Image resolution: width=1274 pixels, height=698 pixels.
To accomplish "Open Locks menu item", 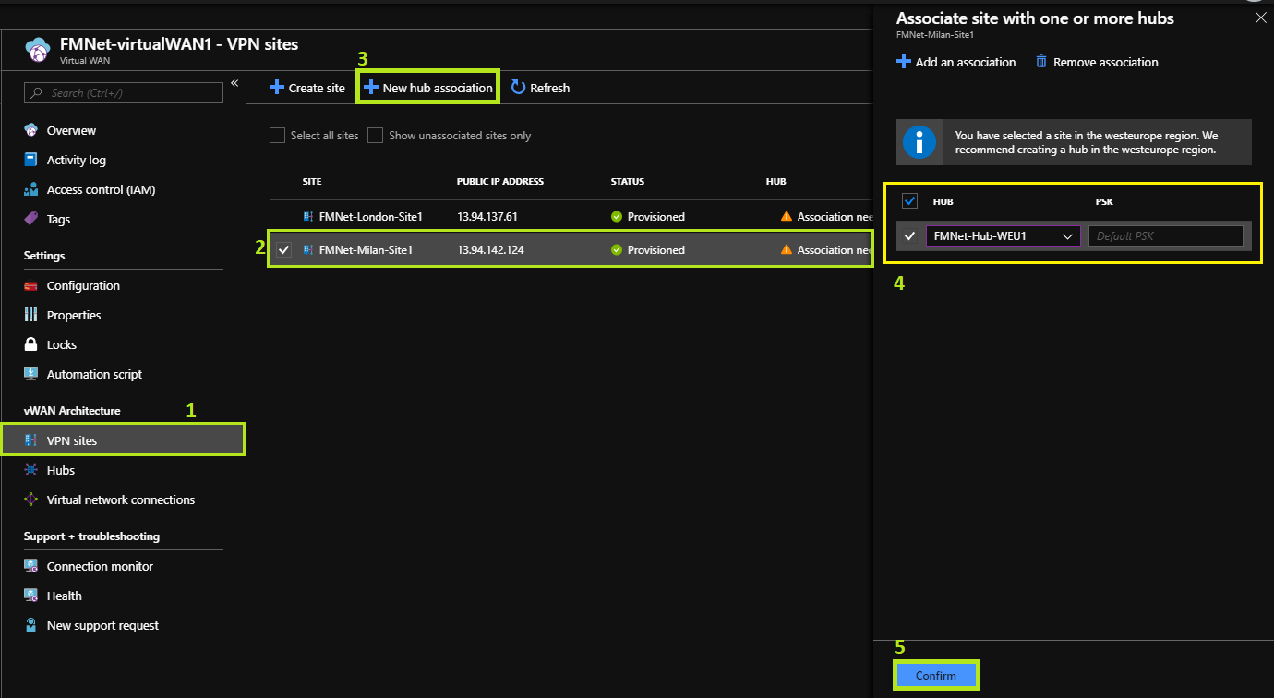I will click(62, 344).
